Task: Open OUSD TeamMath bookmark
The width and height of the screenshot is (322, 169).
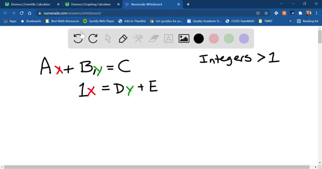Action: 240,21
